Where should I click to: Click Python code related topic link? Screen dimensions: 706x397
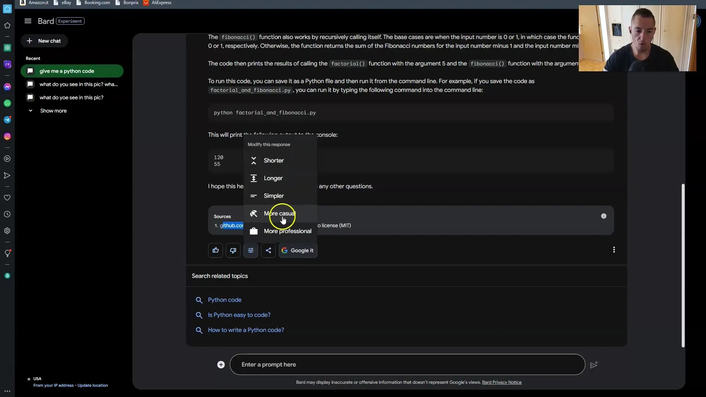[225, 300]
